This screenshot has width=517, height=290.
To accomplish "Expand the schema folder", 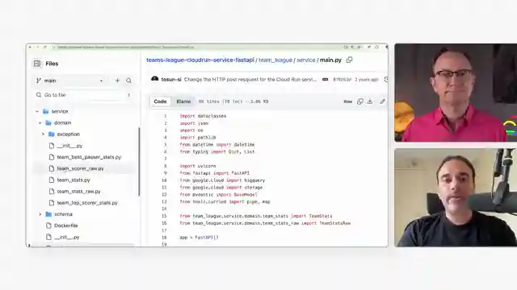I will point(40,214).
